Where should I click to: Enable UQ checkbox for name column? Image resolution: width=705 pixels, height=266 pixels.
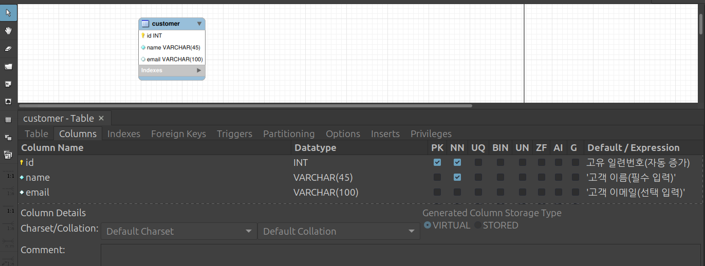[478, 177]
